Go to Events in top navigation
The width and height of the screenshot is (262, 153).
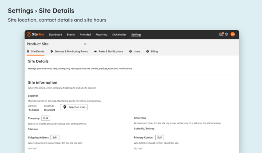click(x=71, y=34)
